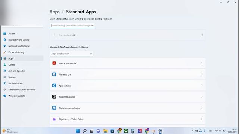Open Datenschutz und Sicherheit

(x=22, y=90)
